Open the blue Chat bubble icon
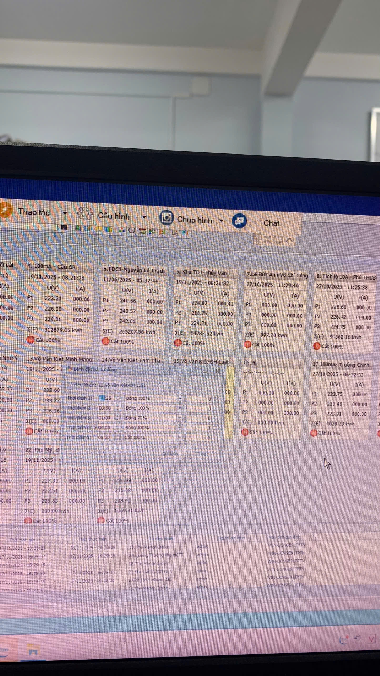 tap(239, 221)
